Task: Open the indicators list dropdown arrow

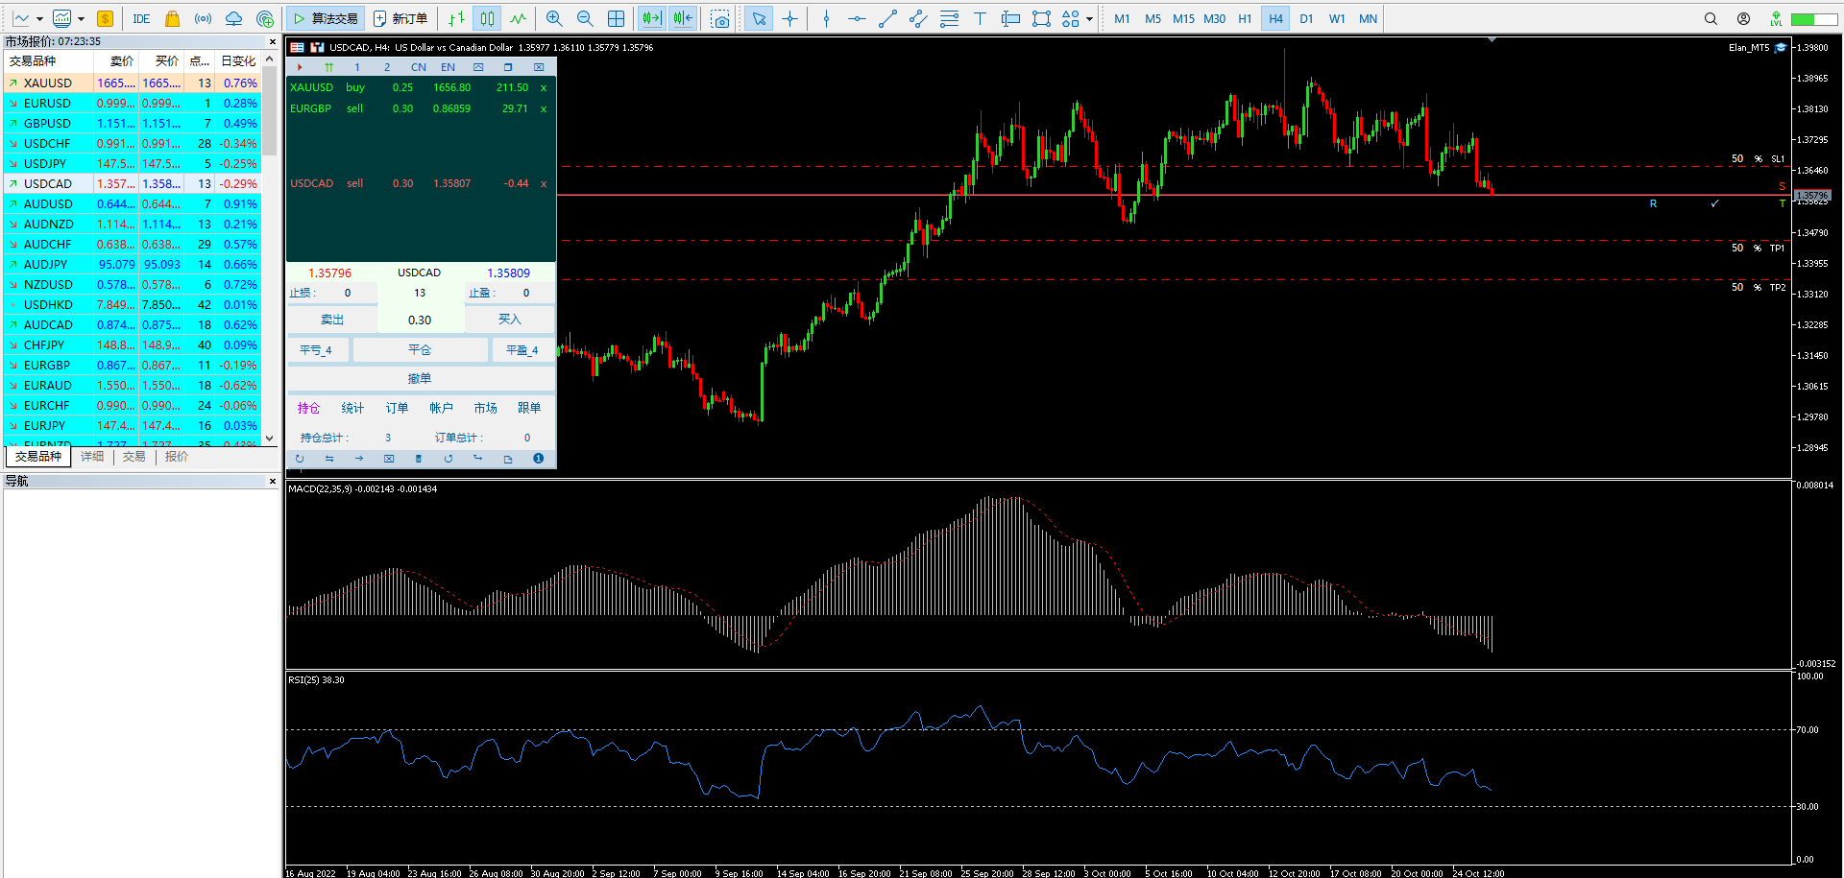Action: pyautogui.click(x=81, y=18)
